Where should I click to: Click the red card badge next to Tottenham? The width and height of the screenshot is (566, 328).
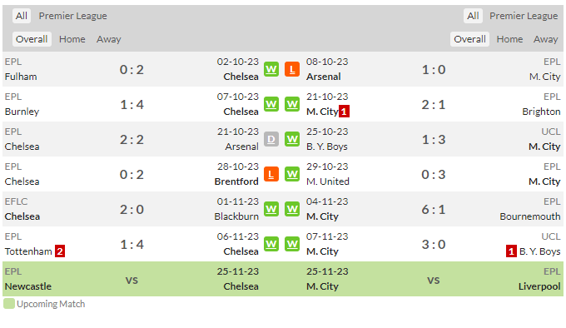click(x=60, y=251)
